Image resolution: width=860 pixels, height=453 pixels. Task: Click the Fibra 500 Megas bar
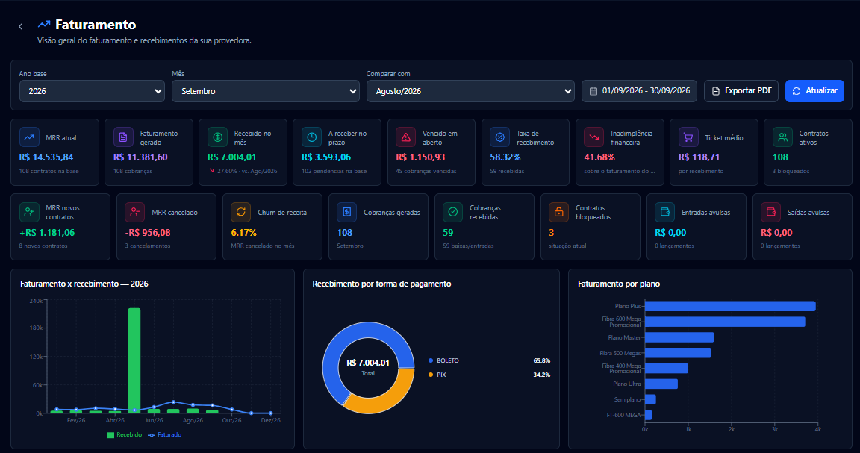point(678,353)
